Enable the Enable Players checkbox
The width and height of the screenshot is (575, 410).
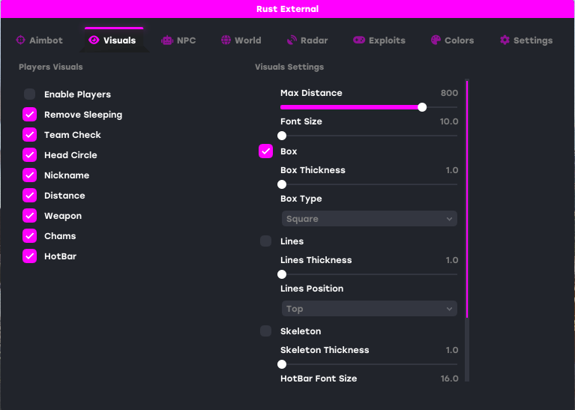pyautogui.click(x=30, y=94)
